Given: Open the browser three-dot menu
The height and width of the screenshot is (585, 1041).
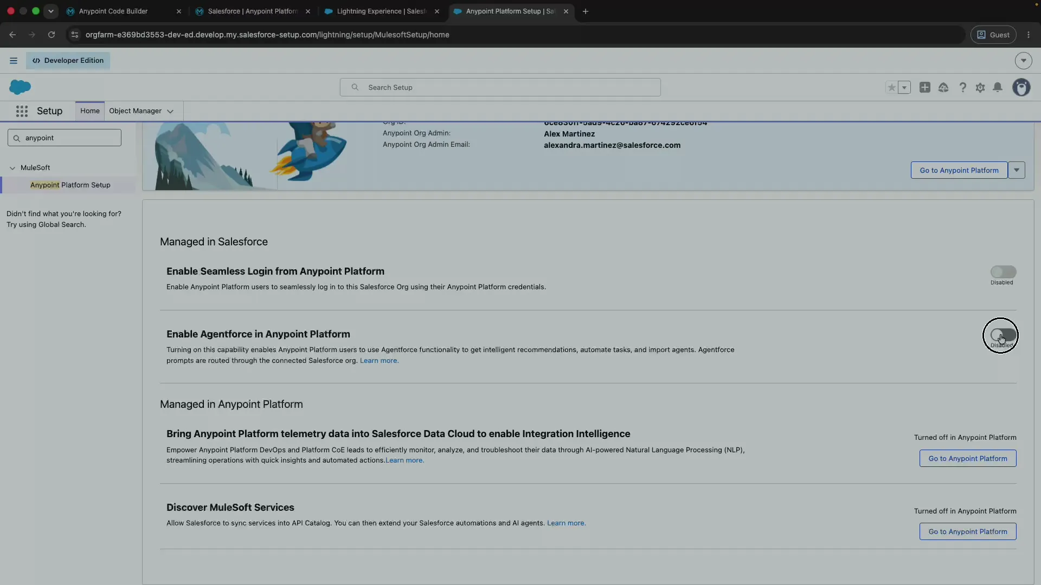Looking at the screenshot, I should (x=1029, y=35).
